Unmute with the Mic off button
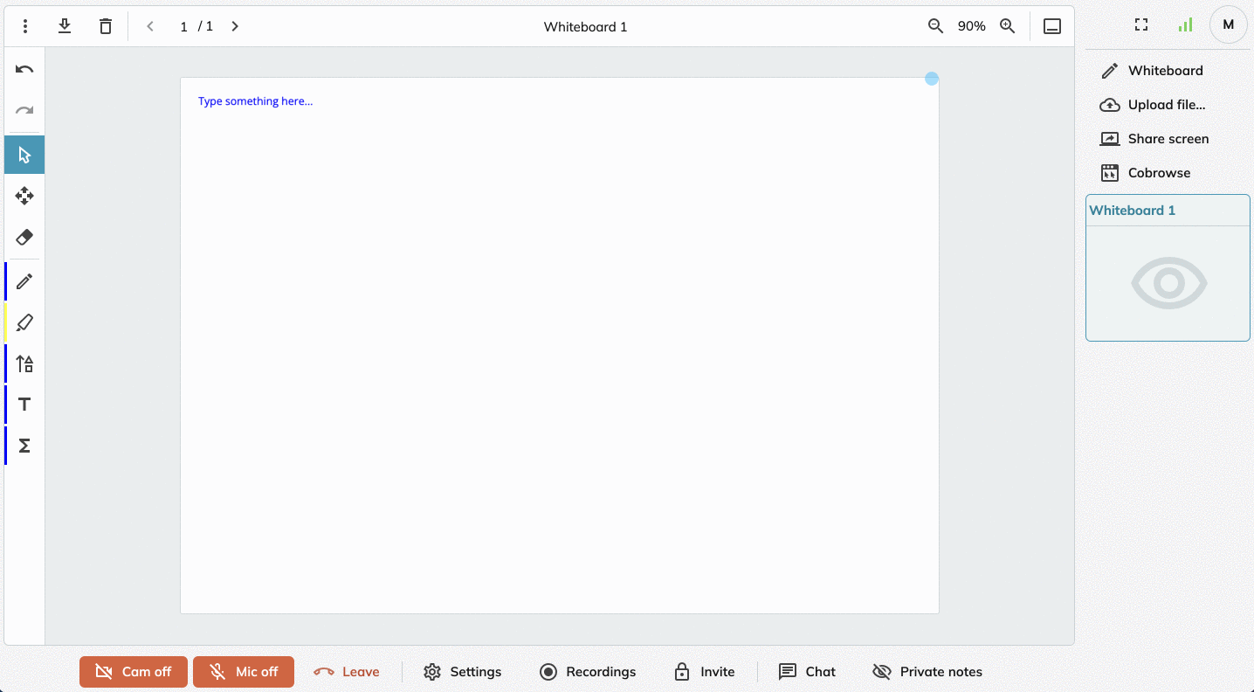This screenshot has width=1254, height=692. (244, 672)
